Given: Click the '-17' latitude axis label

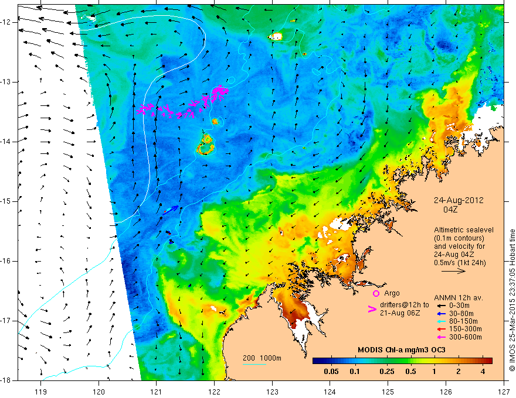Looking at the screenshot, I should (5, 321).
